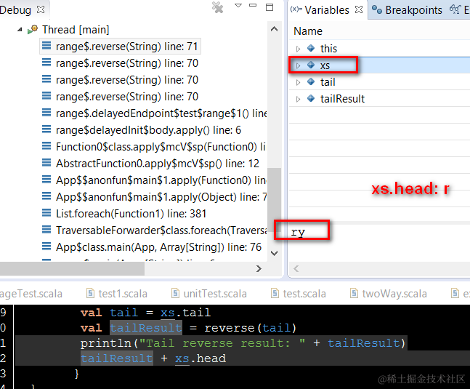Collapse the Thread [main] tree node
470x389 pixels.
coord(20,30)
